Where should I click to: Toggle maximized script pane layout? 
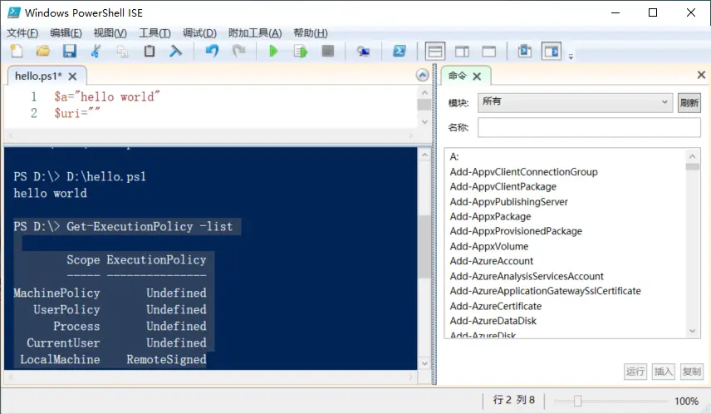click(x=489, y=52)
